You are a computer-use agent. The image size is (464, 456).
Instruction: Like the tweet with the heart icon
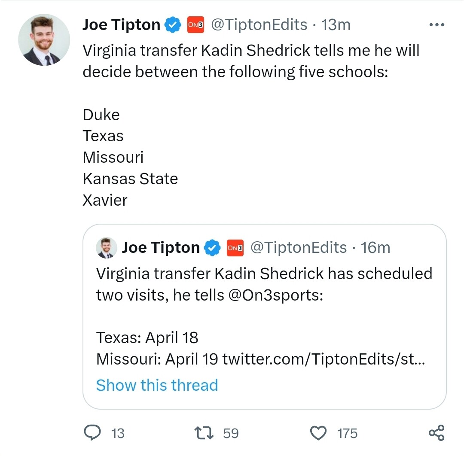pyautogui.click(x=318, y=433)
